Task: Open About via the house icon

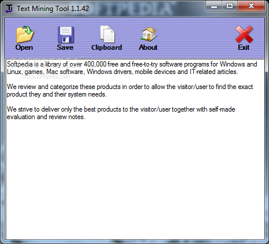Action: click(149, 34)
